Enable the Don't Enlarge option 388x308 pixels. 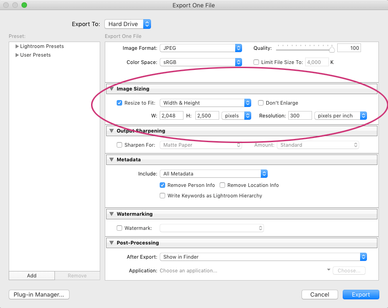(261, 103)
